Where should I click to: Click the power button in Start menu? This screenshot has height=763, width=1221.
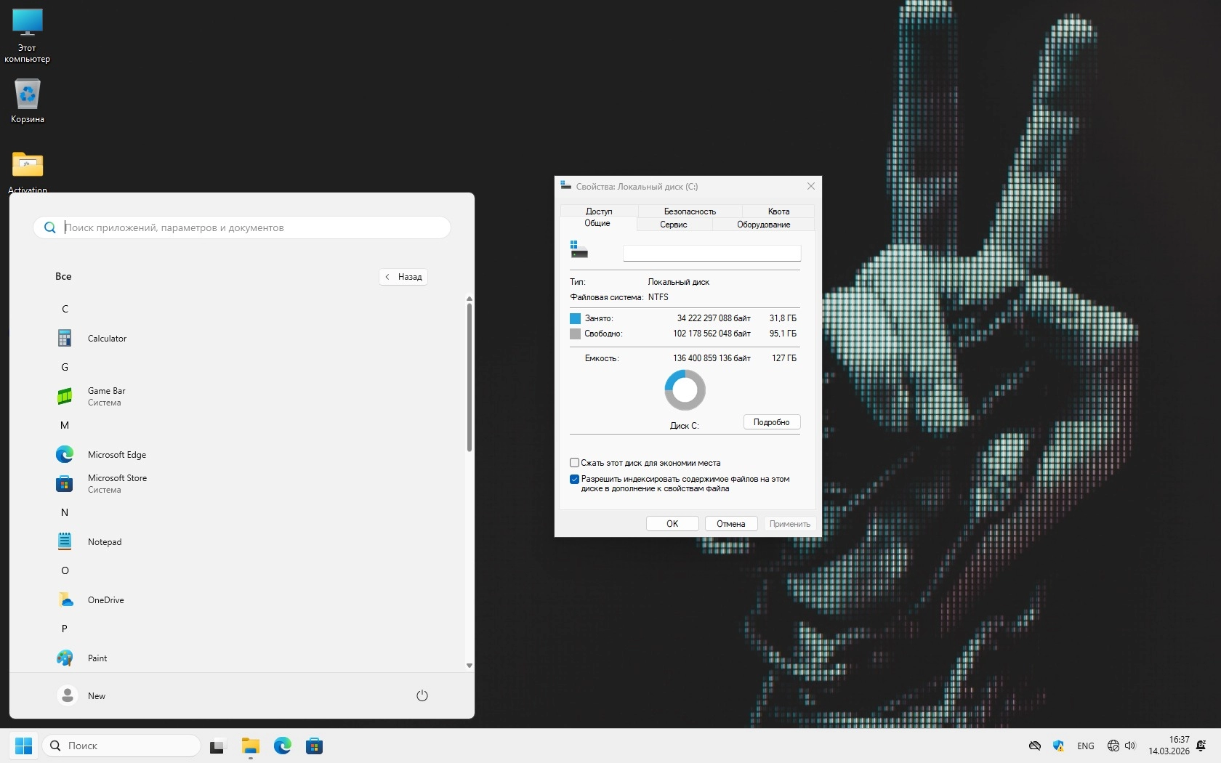pyautogui.click(x=422, y=695)
